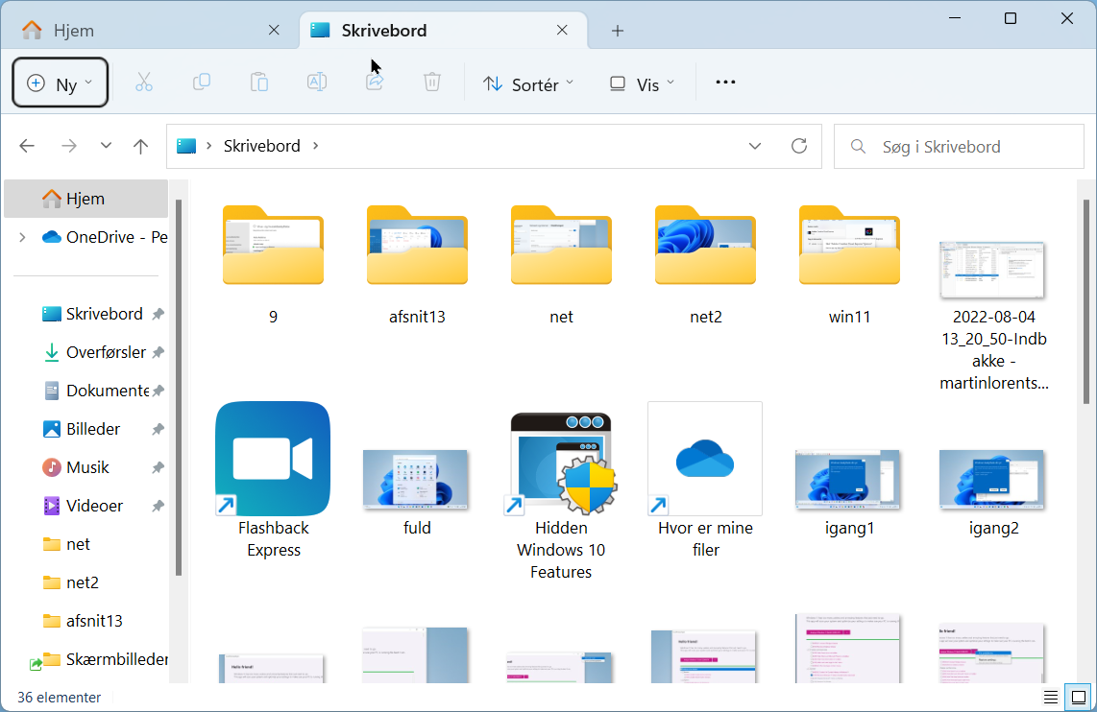The height and width of the screenshot is (712, 1097).
Task: Open the See more (...) menu
Action: [x=725, y=82]
